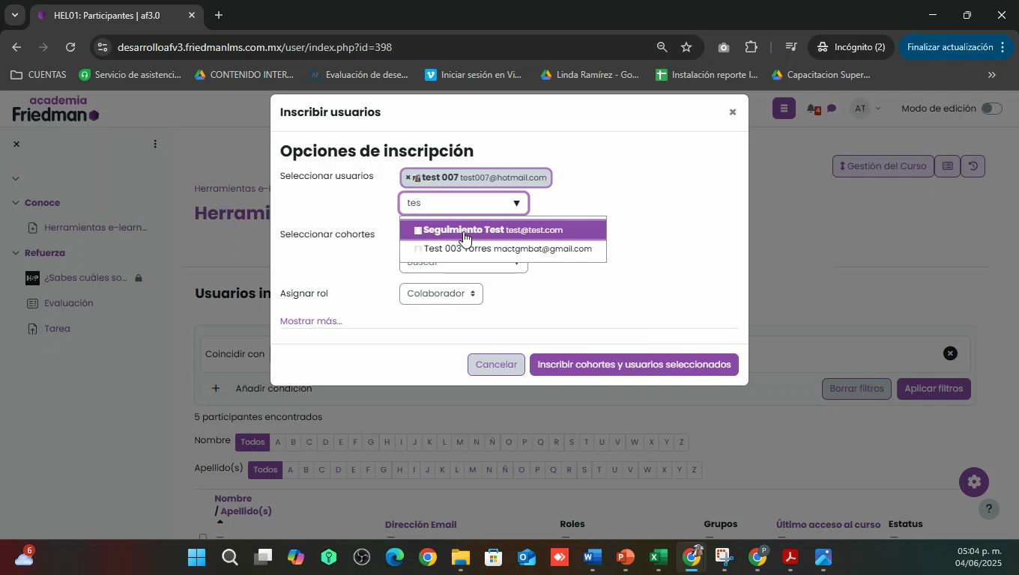Open the notifications bell icon
The width and height of the screenshot is (1019, 575).
pyautogui.click(x=812, y=109)
